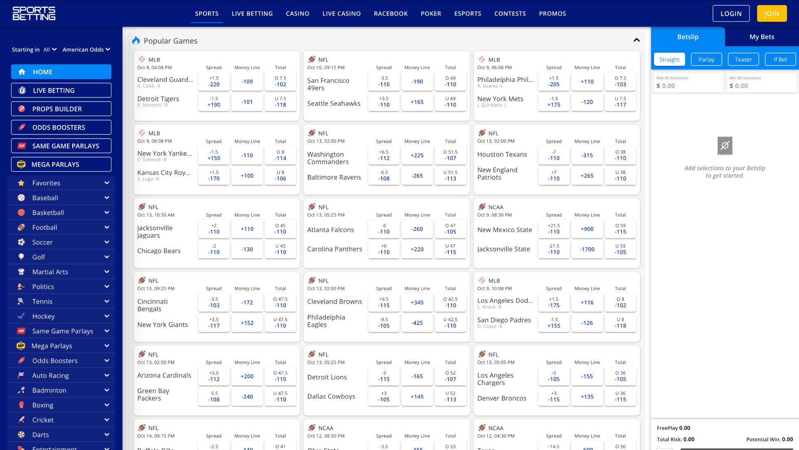Switch to the My Bets tab
799x450 pixels.
pyautogui.click(x=762, y=37)
